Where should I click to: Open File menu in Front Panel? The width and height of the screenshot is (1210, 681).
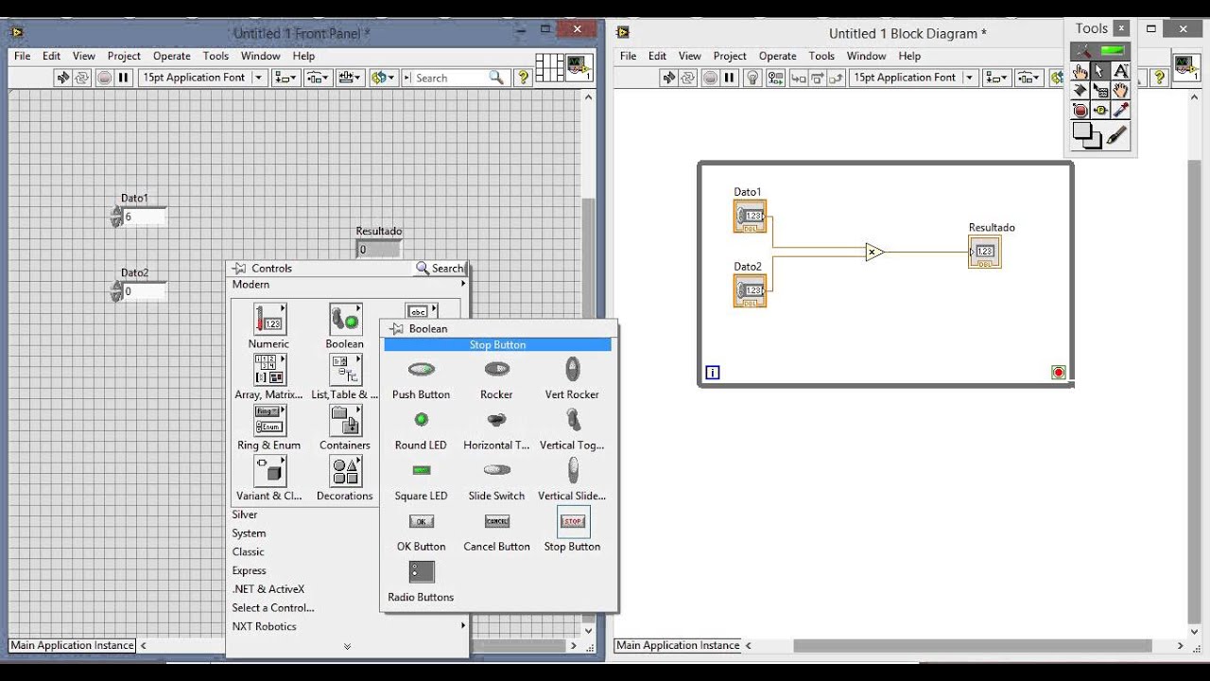[22, 56]
